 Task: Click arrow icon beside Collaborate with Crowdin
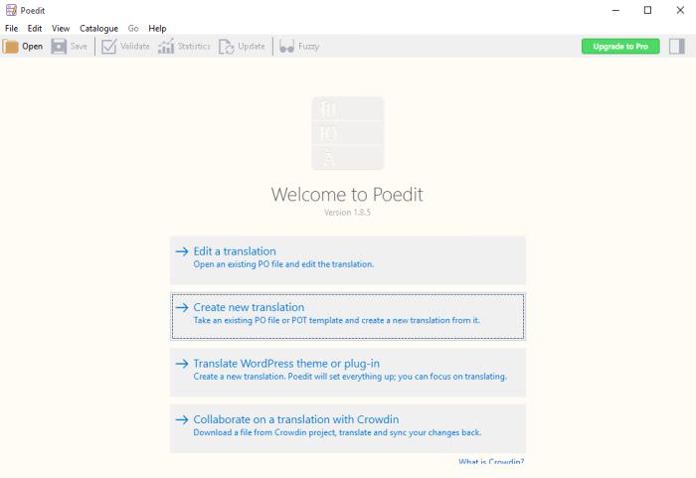click(182, 419)
